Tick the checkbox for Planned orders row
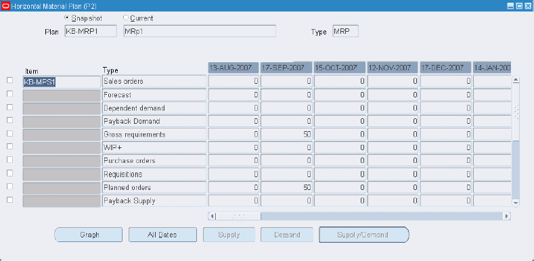 [x=10, y=187]
